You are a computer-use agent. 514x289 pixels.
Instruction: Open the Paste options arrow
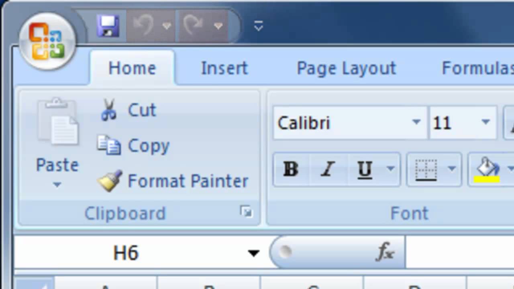57,185
